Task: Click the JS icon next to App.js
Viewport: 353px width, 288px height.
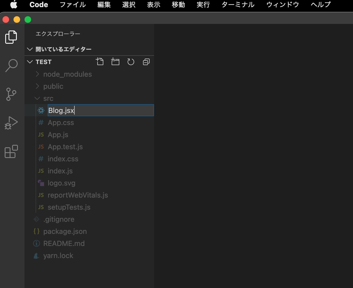Action: (41, 135)
